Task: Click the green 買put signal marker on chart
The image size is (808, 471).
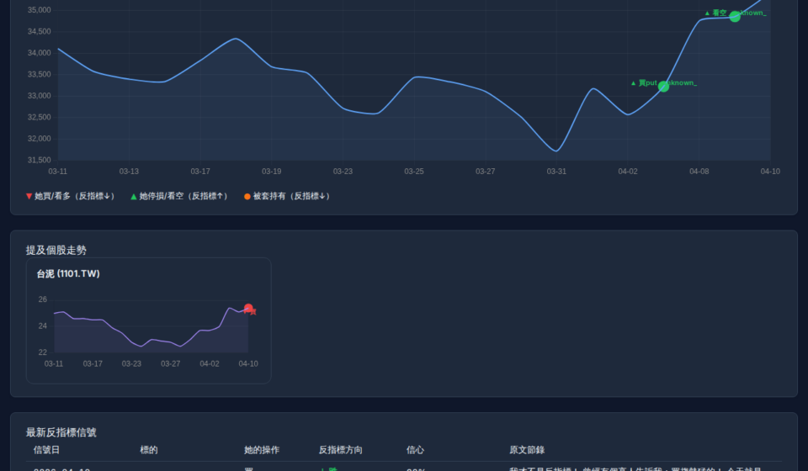Action: [663, 87]
